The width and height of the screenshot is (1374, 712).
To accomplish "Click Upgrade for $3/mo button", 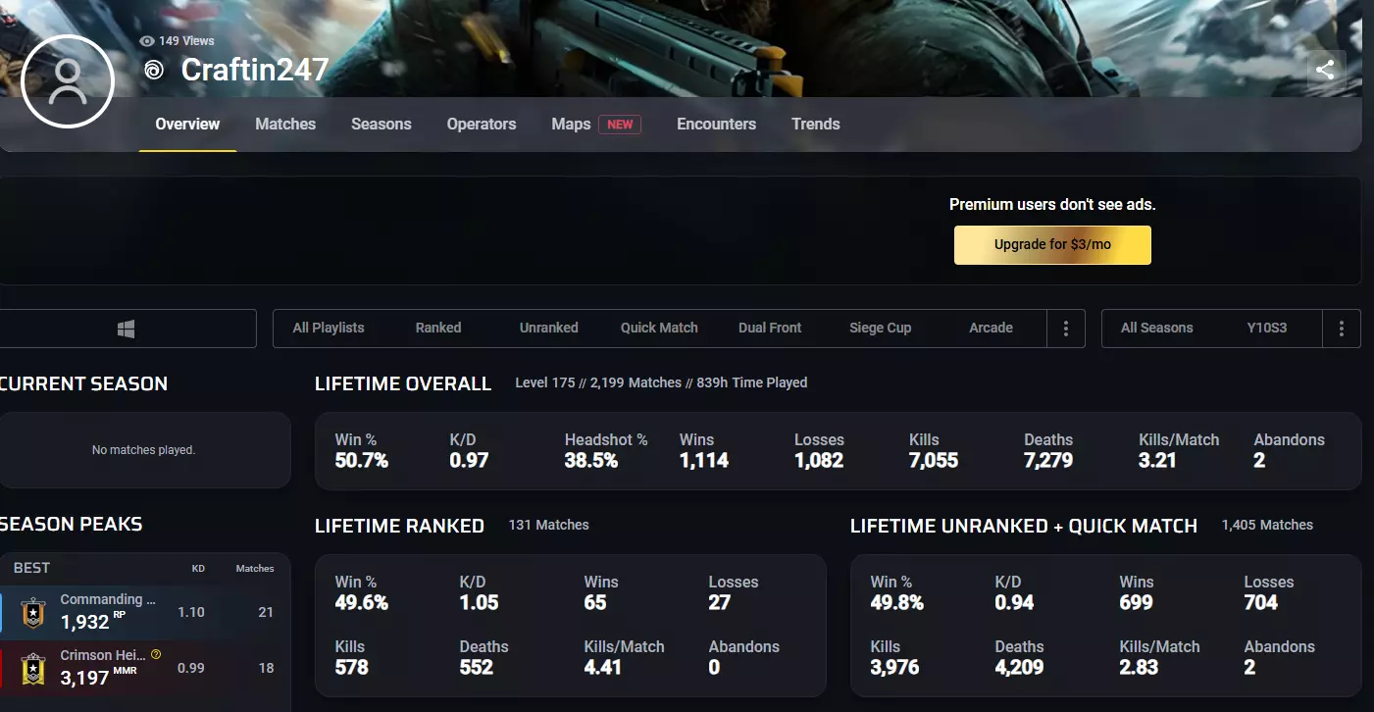I will pos(1052,245).
